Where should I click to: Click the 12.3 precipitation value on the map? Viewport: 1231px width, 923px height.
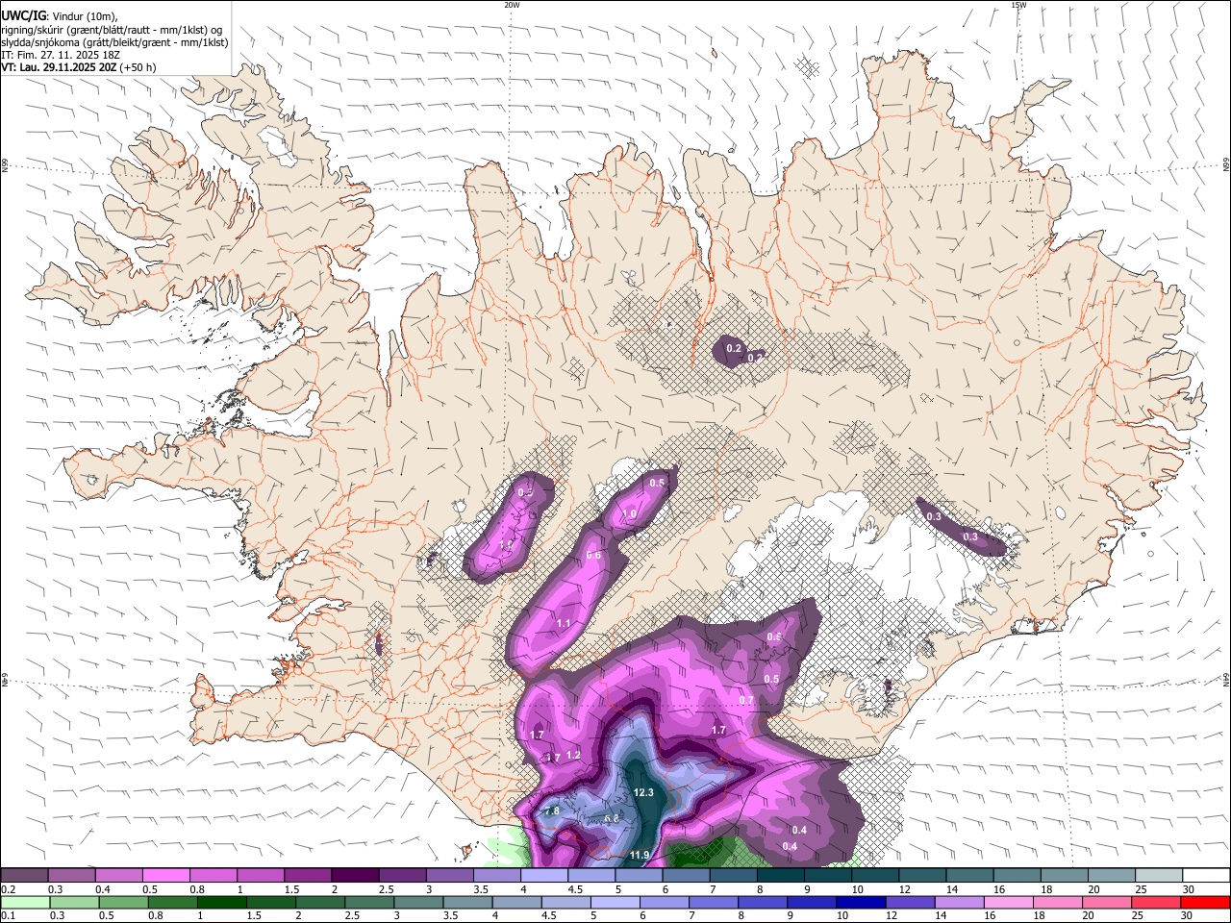(x=643, y=793)
